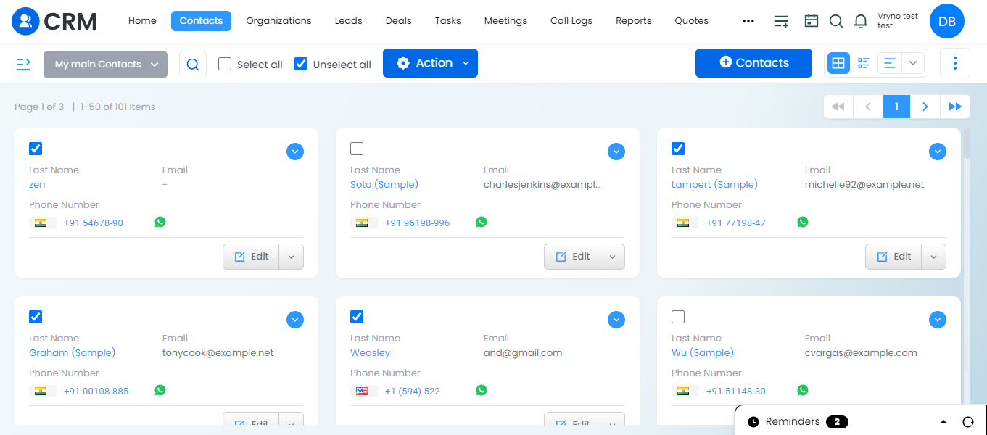987x435 pixels.
Task: Toggle the Unselect all checkbox
Action: 301,64
